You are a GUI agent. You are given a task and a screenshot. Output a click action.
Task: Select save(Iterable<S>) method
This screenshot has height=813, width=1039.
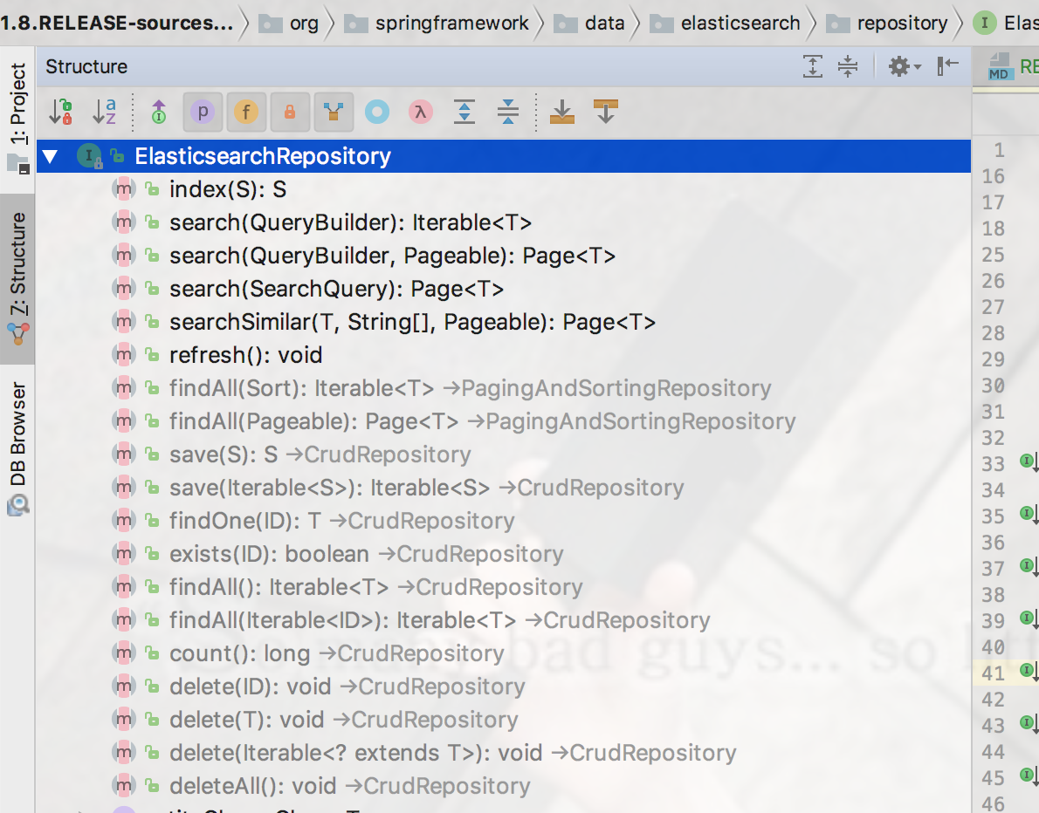504,488
